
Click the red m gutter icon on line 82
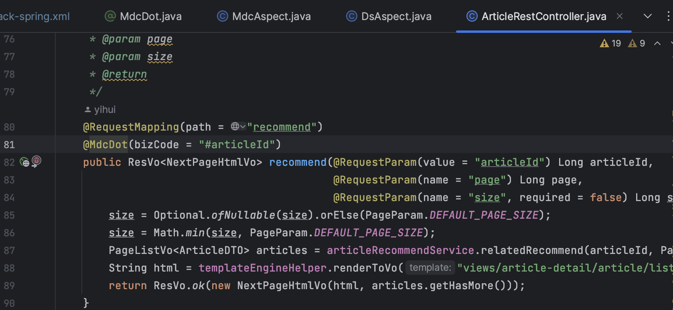coord(36,161)
